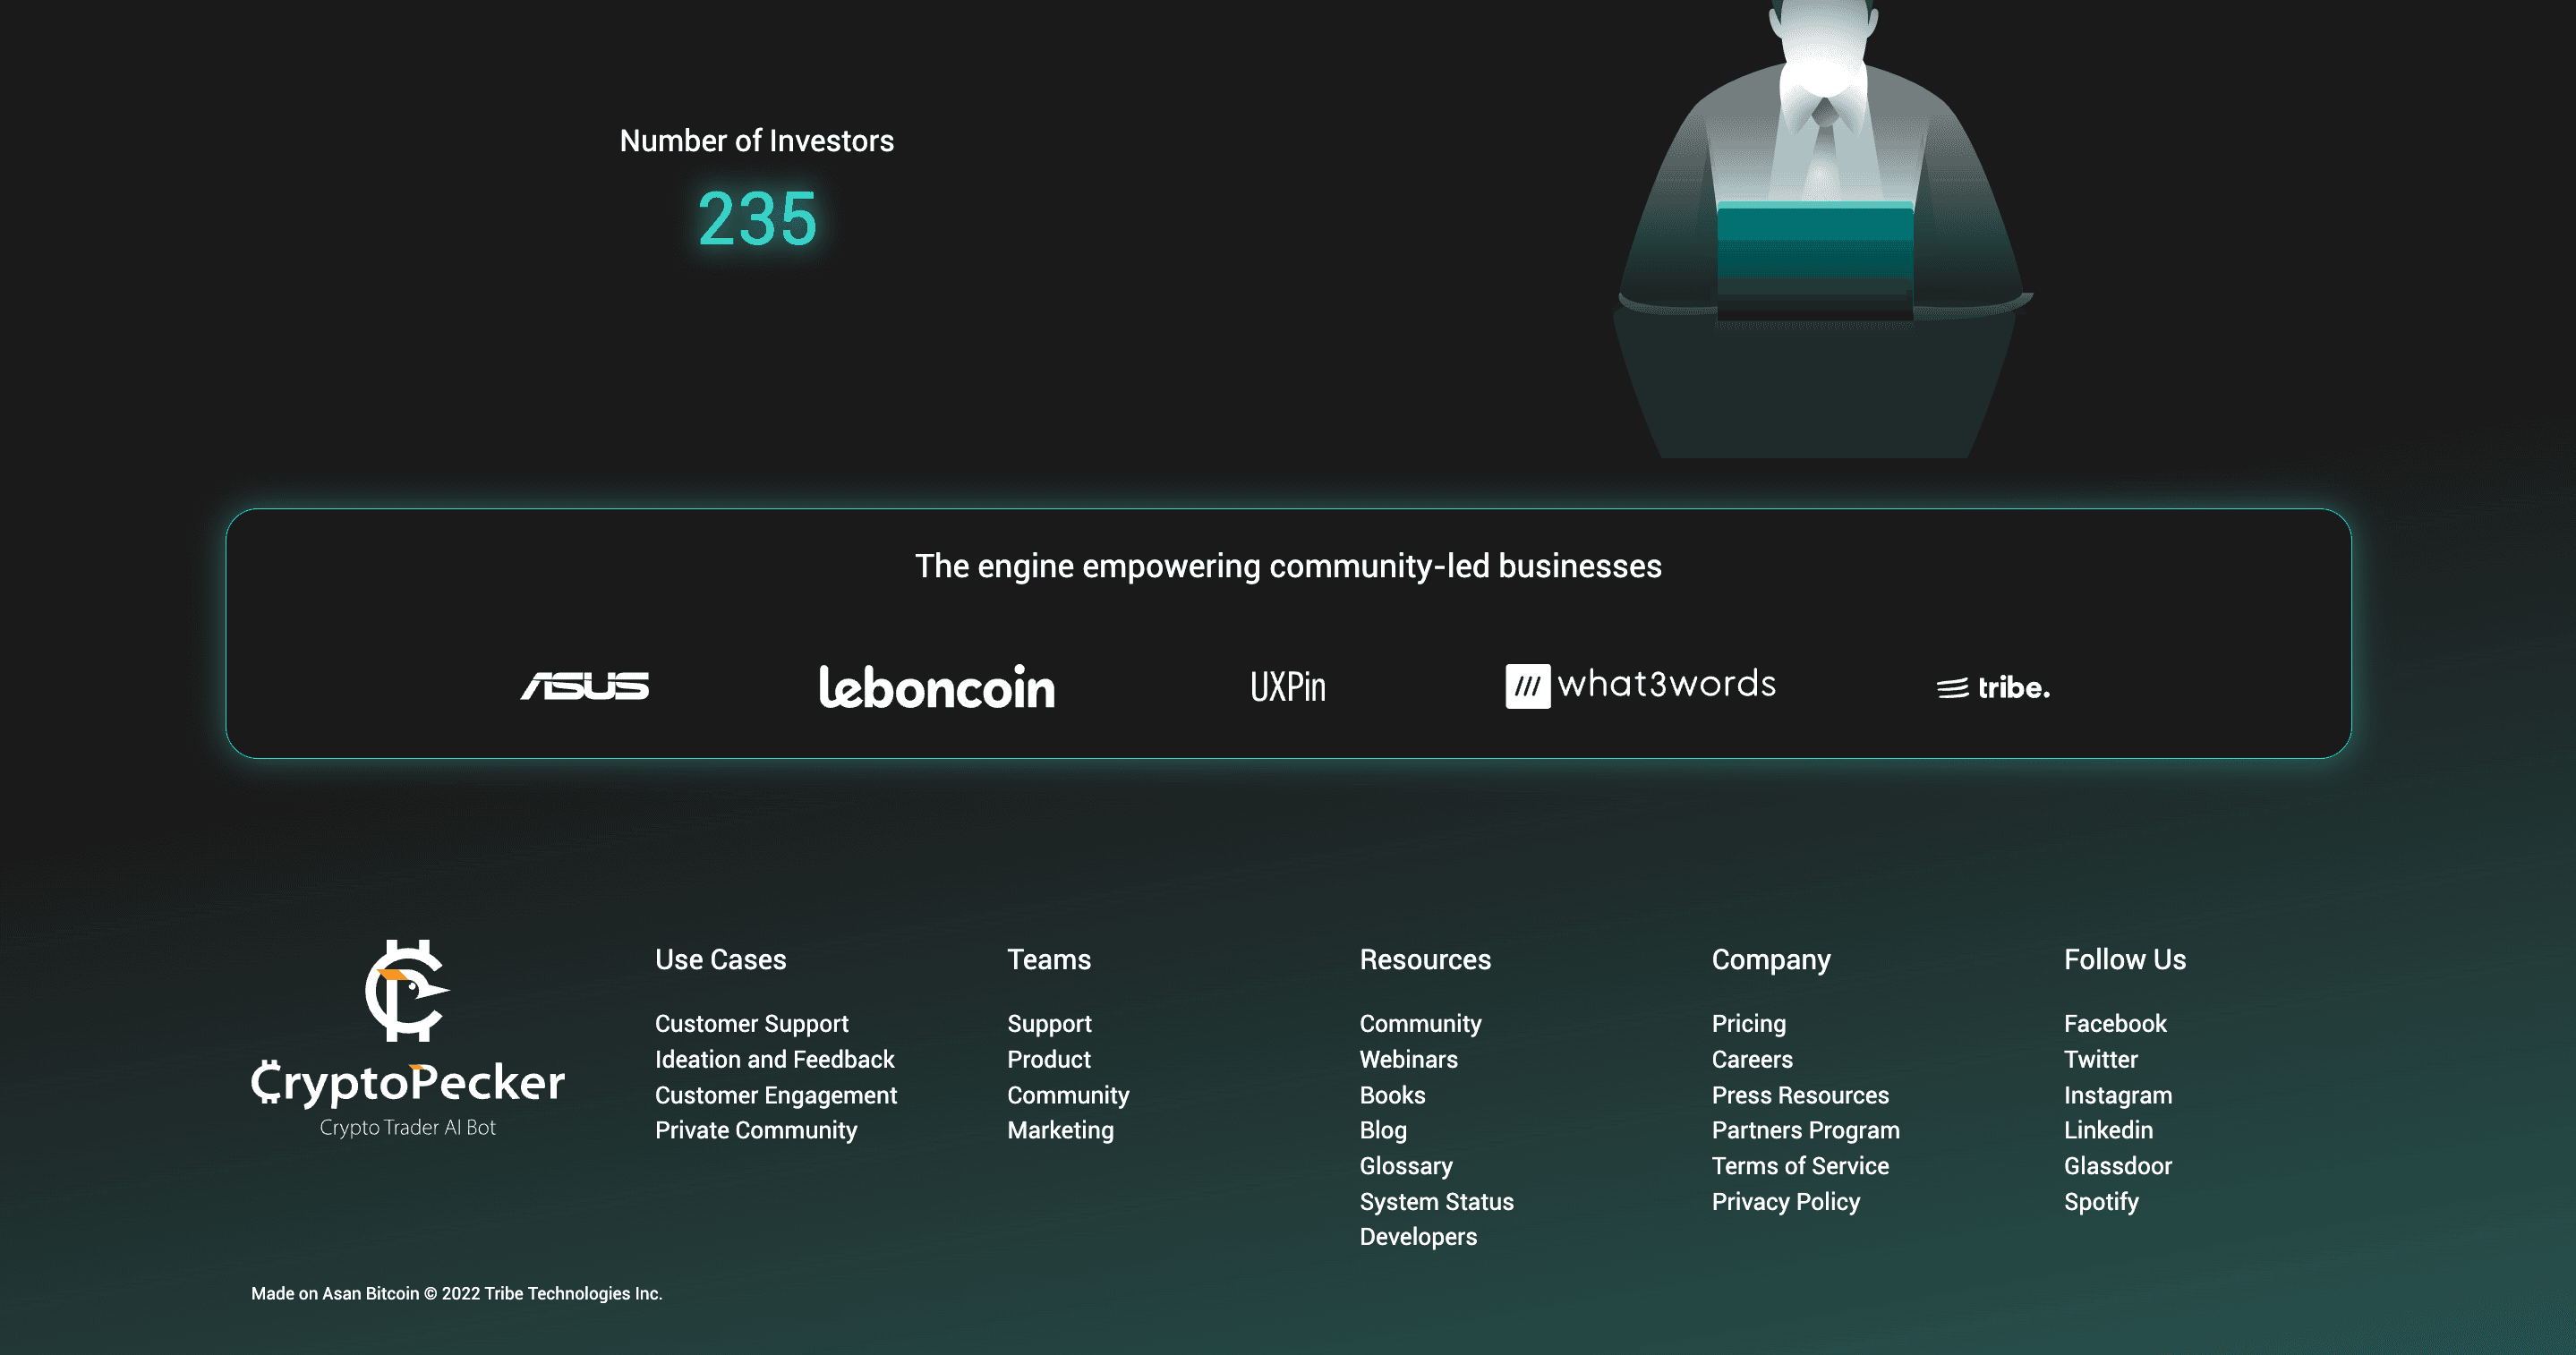Click the what3words logo icon
The width and height of the screenshot is (2576, 1355).
pos(1527,686)
